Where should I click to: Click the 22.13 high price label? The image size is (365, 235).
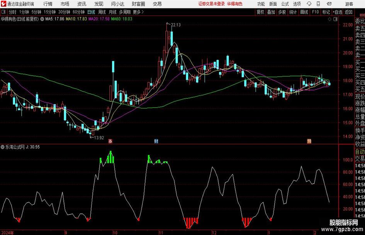click(176, 25)
